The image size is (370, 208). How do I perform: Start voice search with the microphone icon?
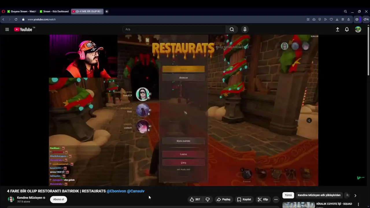click(245, 29)
